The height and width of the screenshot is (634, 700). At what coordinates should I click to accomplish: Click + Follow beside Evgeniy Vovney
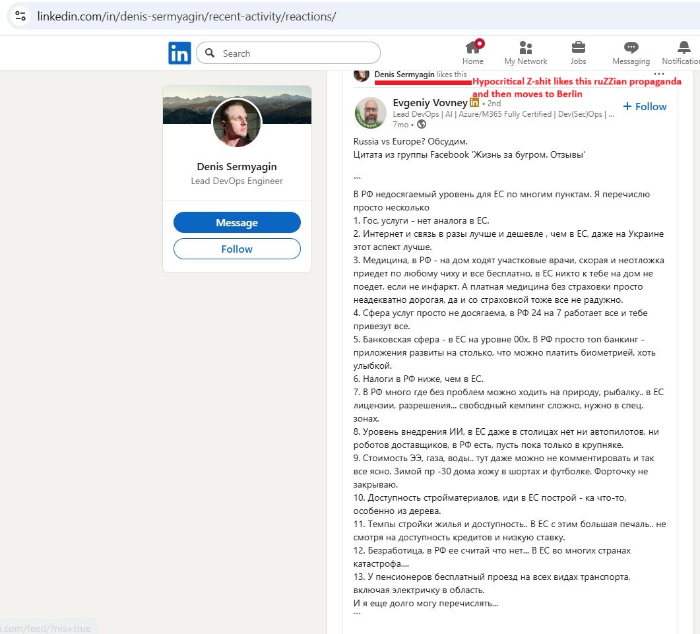645,106
